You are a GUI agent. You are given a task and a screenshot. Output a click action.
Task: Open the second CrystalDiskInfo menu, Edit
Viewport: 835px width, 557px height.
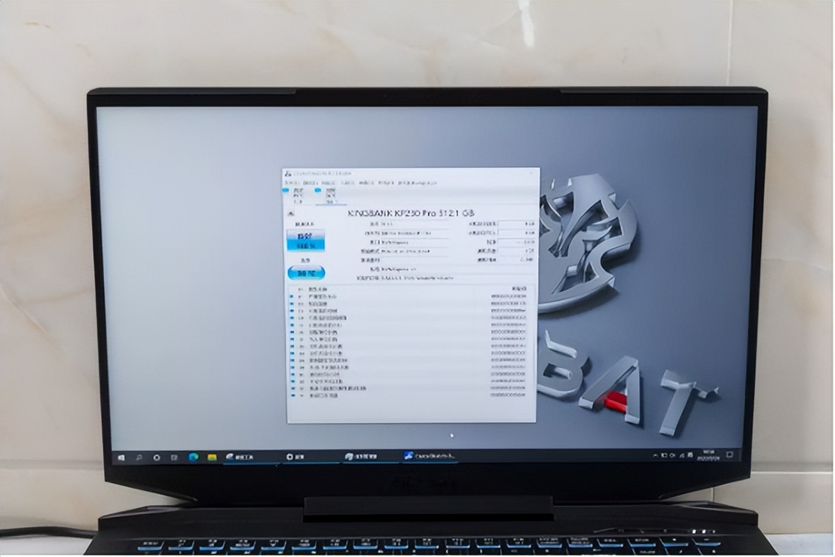tap(310, 183)
